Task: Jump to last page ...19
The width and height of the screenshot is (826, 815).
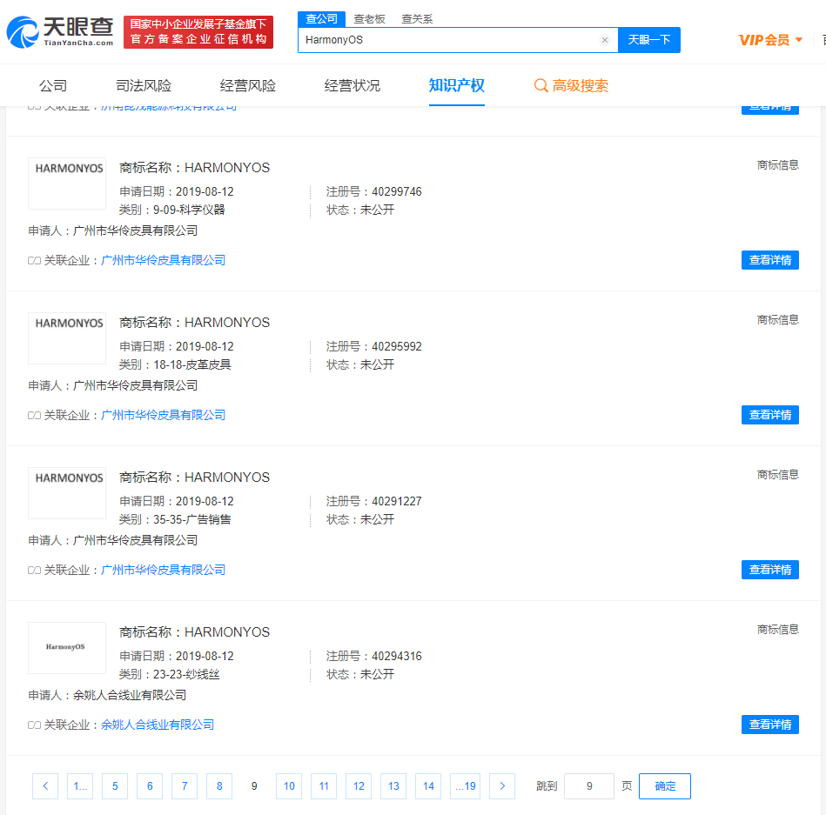Action: (x=465, y=786)
